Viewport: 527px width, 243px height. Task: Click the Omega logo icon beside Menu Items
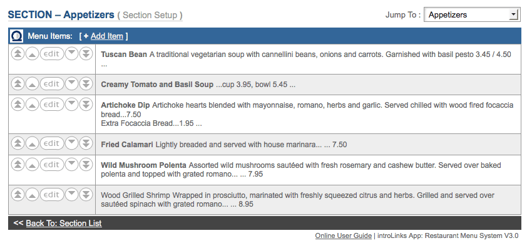[x=16, y=36]
